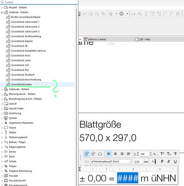Screen dimensions: 184x186
Task: Click the curved arc edit icon
Action: point(171,14)
